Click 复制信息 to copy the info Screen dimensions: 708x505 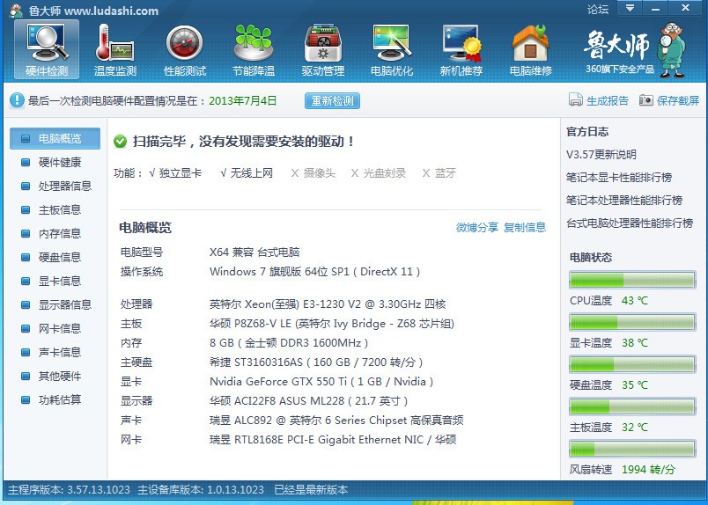tap(525, 227)
